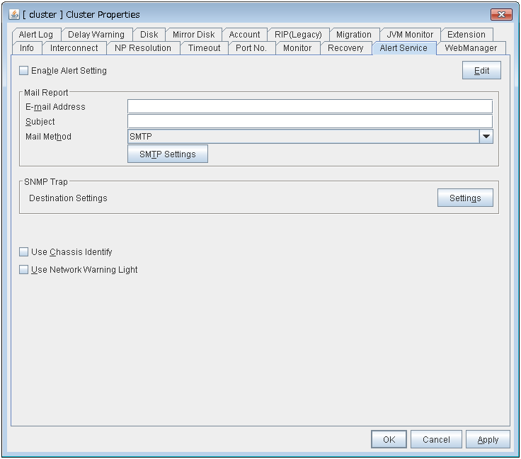Open SMTP Settings
Screen dimensions: 521x459
(x=168, y=154)
